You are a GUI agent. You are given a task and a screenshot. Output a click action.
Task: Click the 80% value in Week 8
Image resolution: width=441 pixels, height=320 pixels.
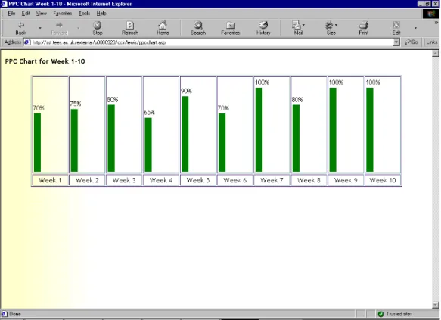point(297,100)
